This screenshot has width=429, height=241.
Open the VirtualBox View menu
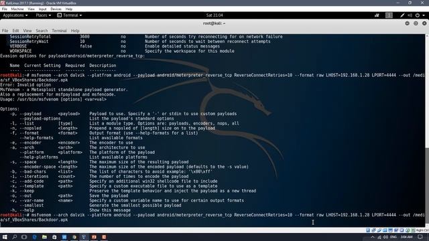31,9
